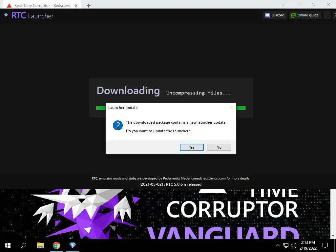Click No in Launcher update dialog
This screenshot has width=336, height=252.
219,147
